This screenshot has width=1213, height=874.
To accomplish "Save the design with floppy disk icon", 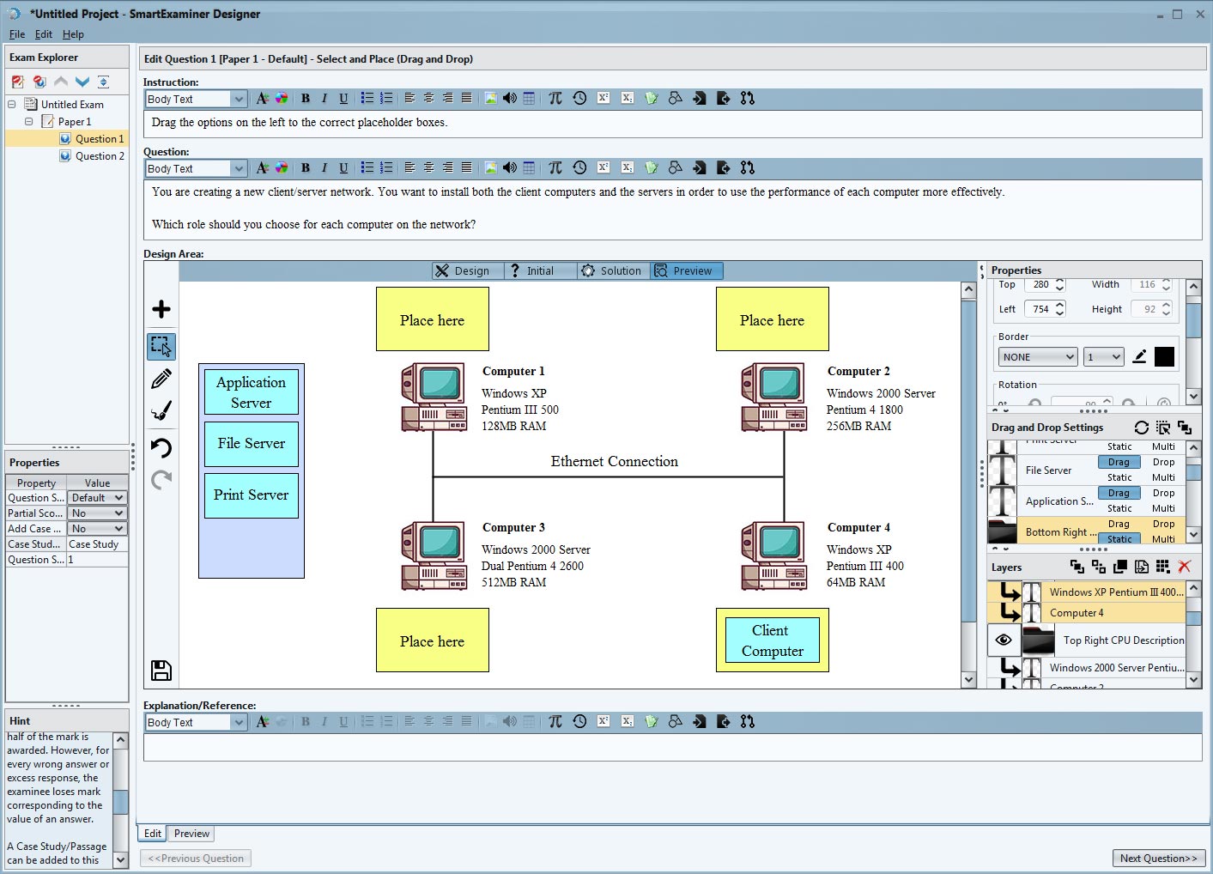I will (161, 671).
